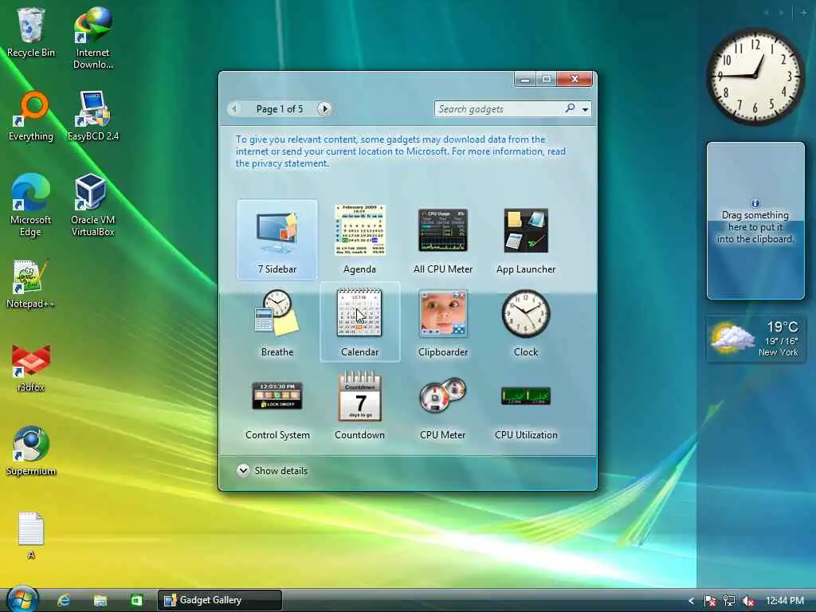Select the Breathe gadget icon

pyautogui.click(x=277, y=312)
